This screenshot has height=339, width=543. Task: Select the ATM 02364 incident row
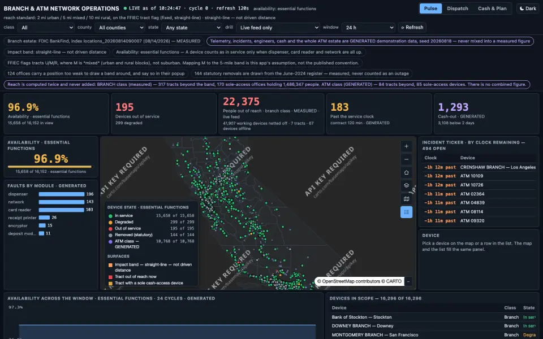click(480, 194)
